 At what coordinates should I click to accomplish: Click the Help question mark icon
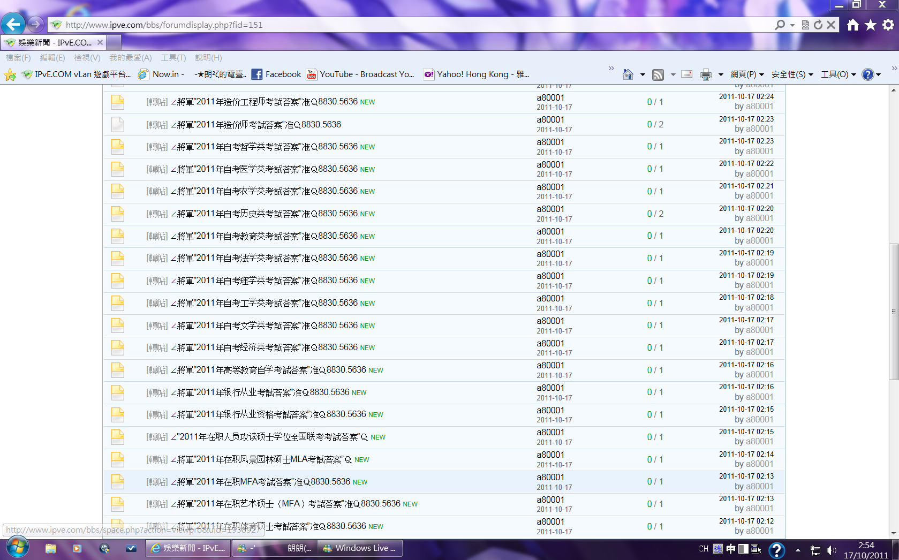pyautogui.click(x=868, y=74)
